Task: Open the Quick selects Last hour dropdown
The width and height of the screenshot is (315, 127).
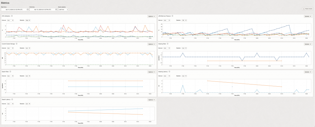Action: click(x=63, y=9)
